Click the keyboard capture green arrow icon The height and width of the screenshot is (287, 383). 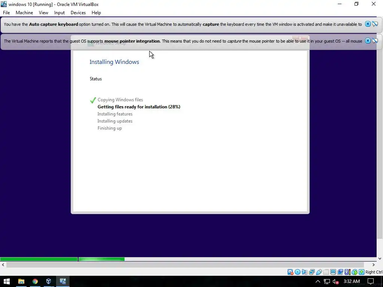362,272
